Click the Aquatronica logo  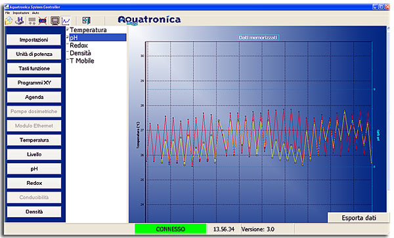149,20
